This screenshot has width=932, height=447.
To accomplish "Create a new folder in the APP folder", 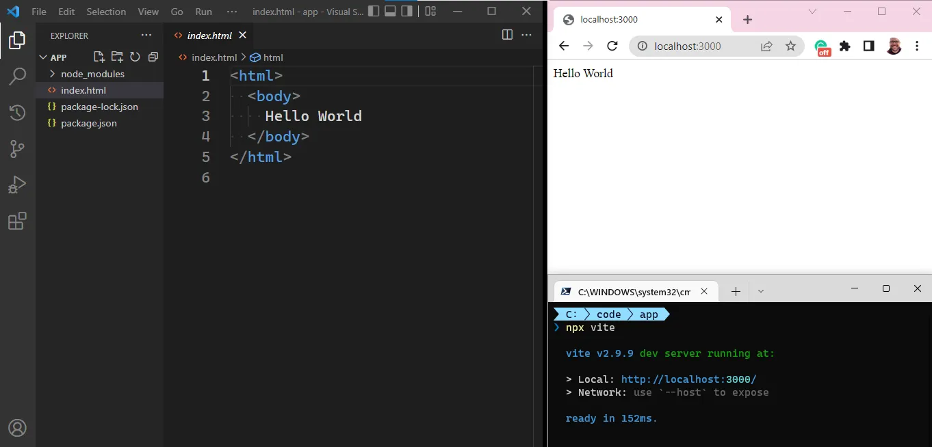I will click(x=117, y=57).
